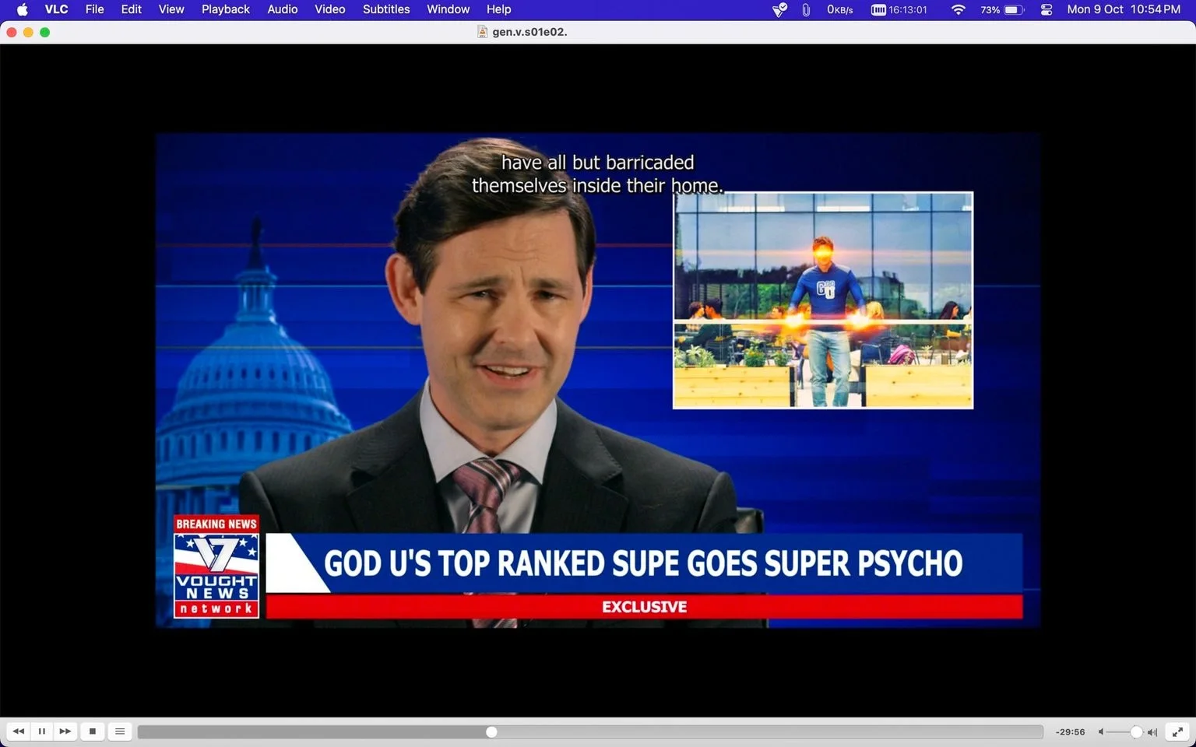
Task: Click the playback position knob on the seek bar
Action: [491, 732]
